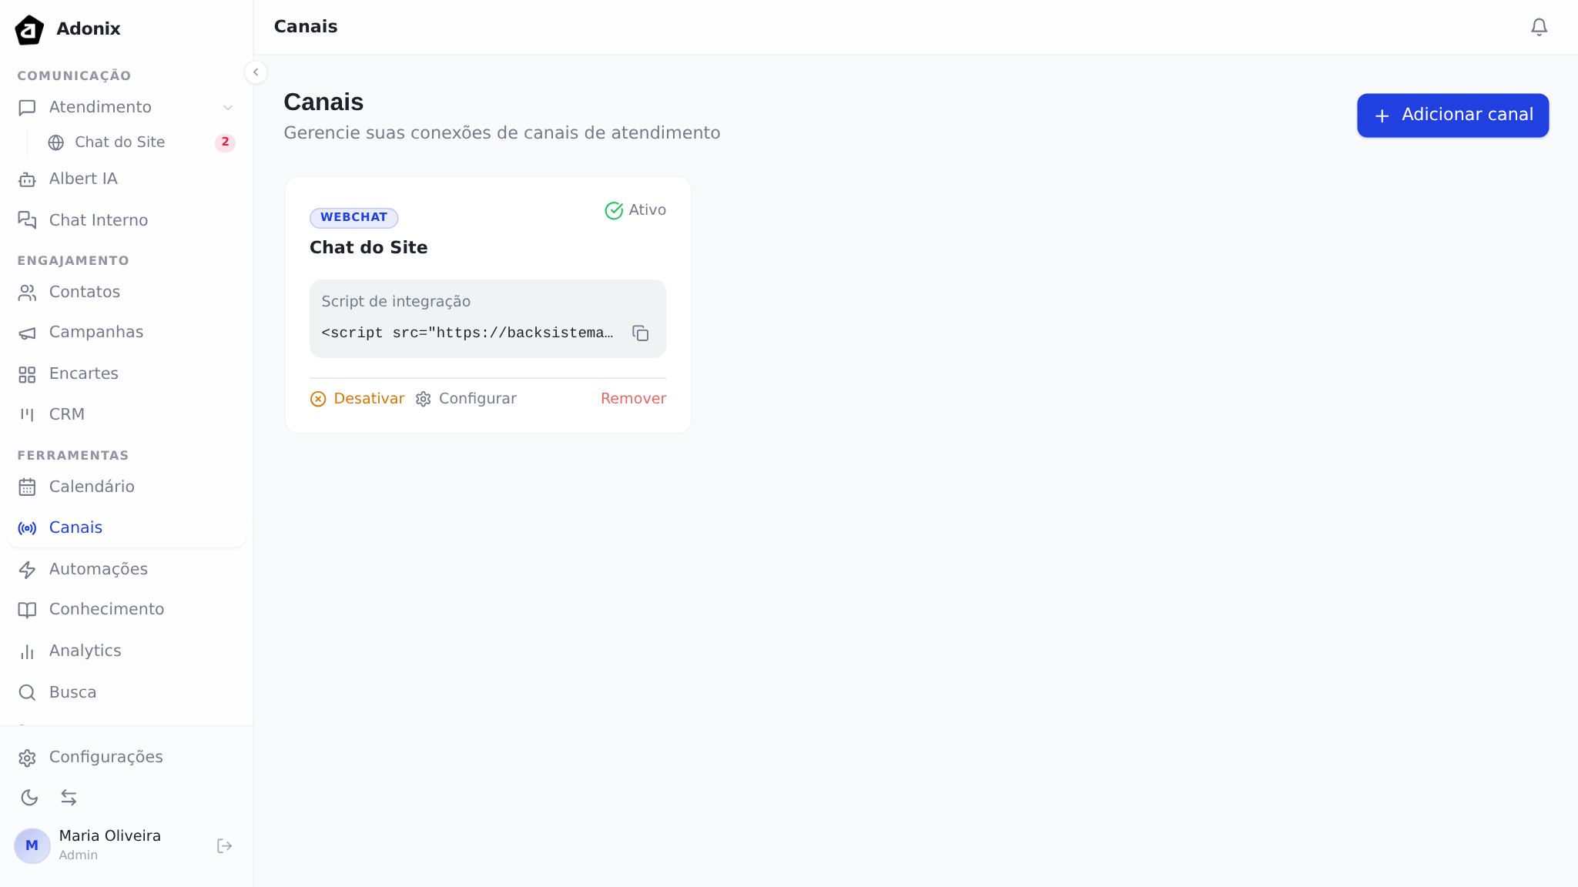
Task: Open Analytics
Action: (x=126, y=651)
